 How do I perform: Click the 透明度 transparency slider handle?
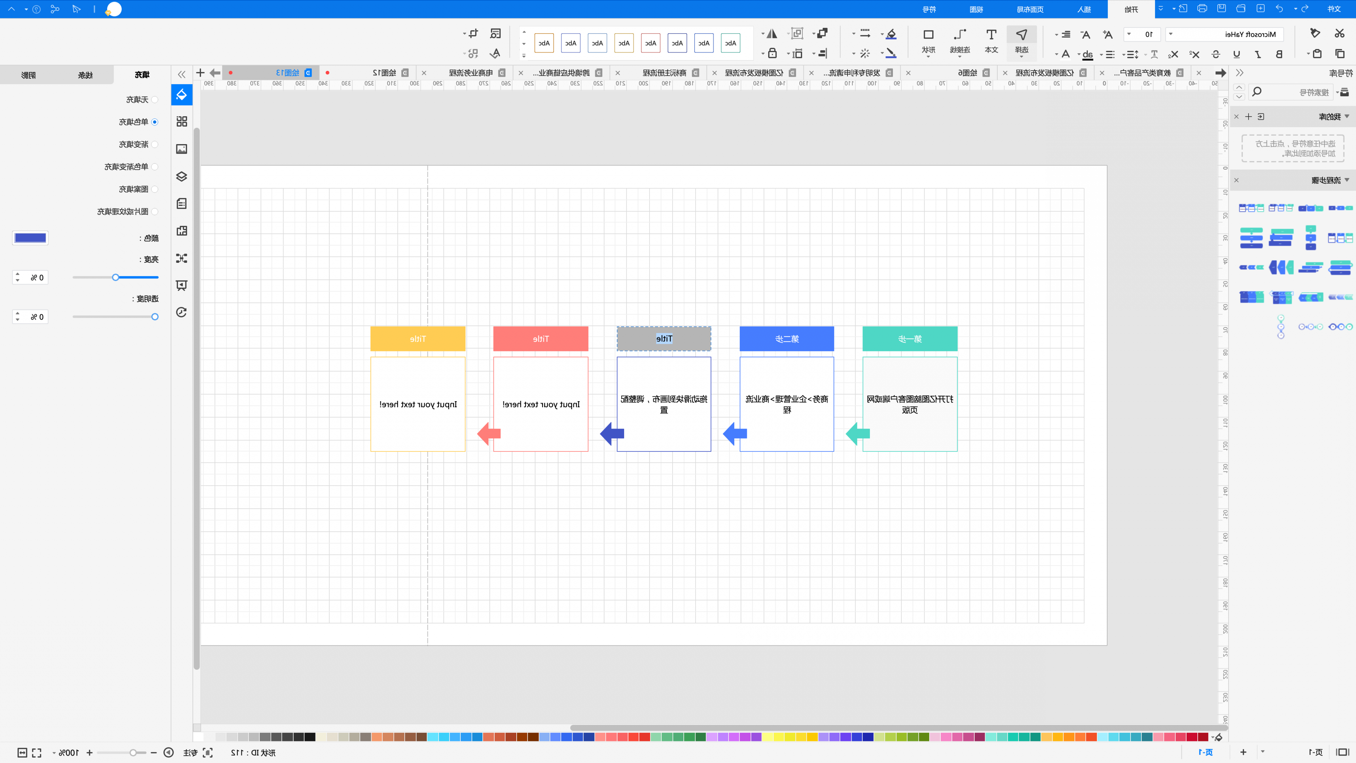click(x=155, y=316)
